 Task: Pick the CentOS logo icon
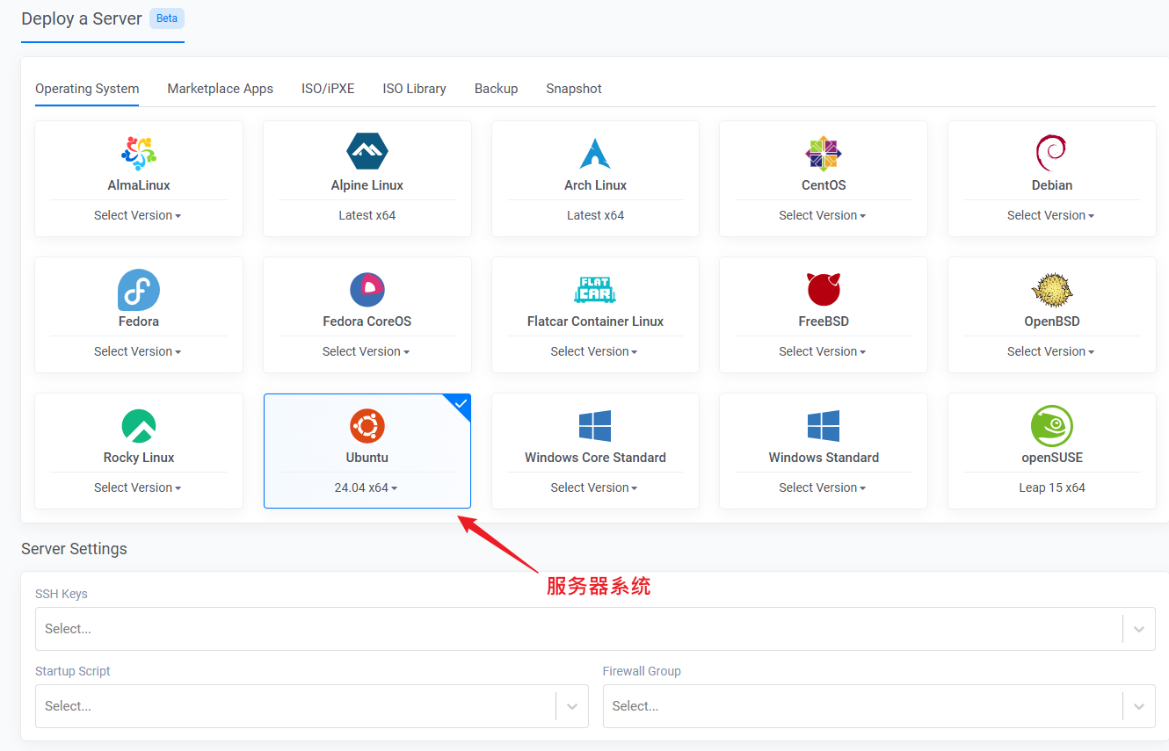click(x=823, y=153)
